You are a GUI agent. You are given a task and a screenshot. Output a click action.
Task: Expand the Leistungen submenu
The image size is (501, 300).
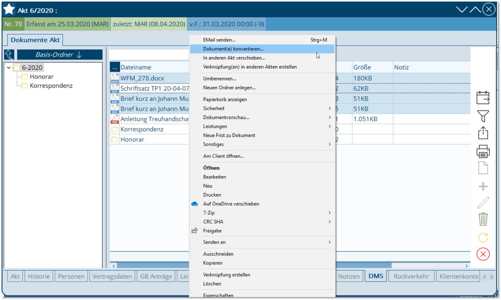[329, 126]
